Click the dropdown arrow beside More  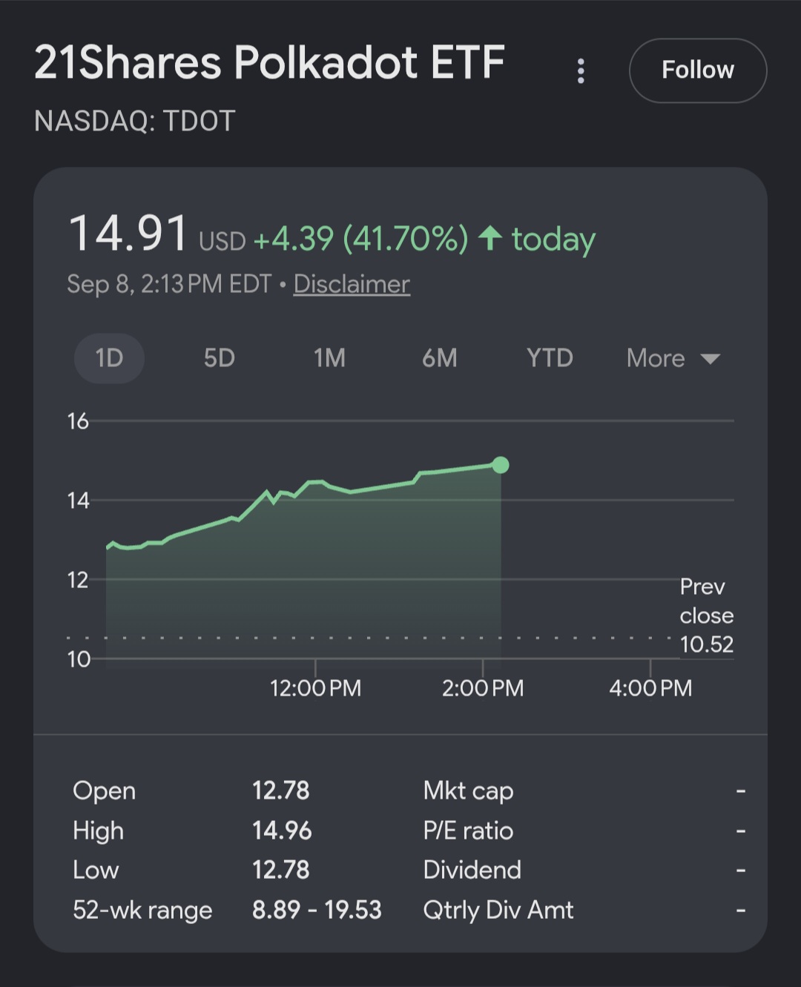(711, 360)
